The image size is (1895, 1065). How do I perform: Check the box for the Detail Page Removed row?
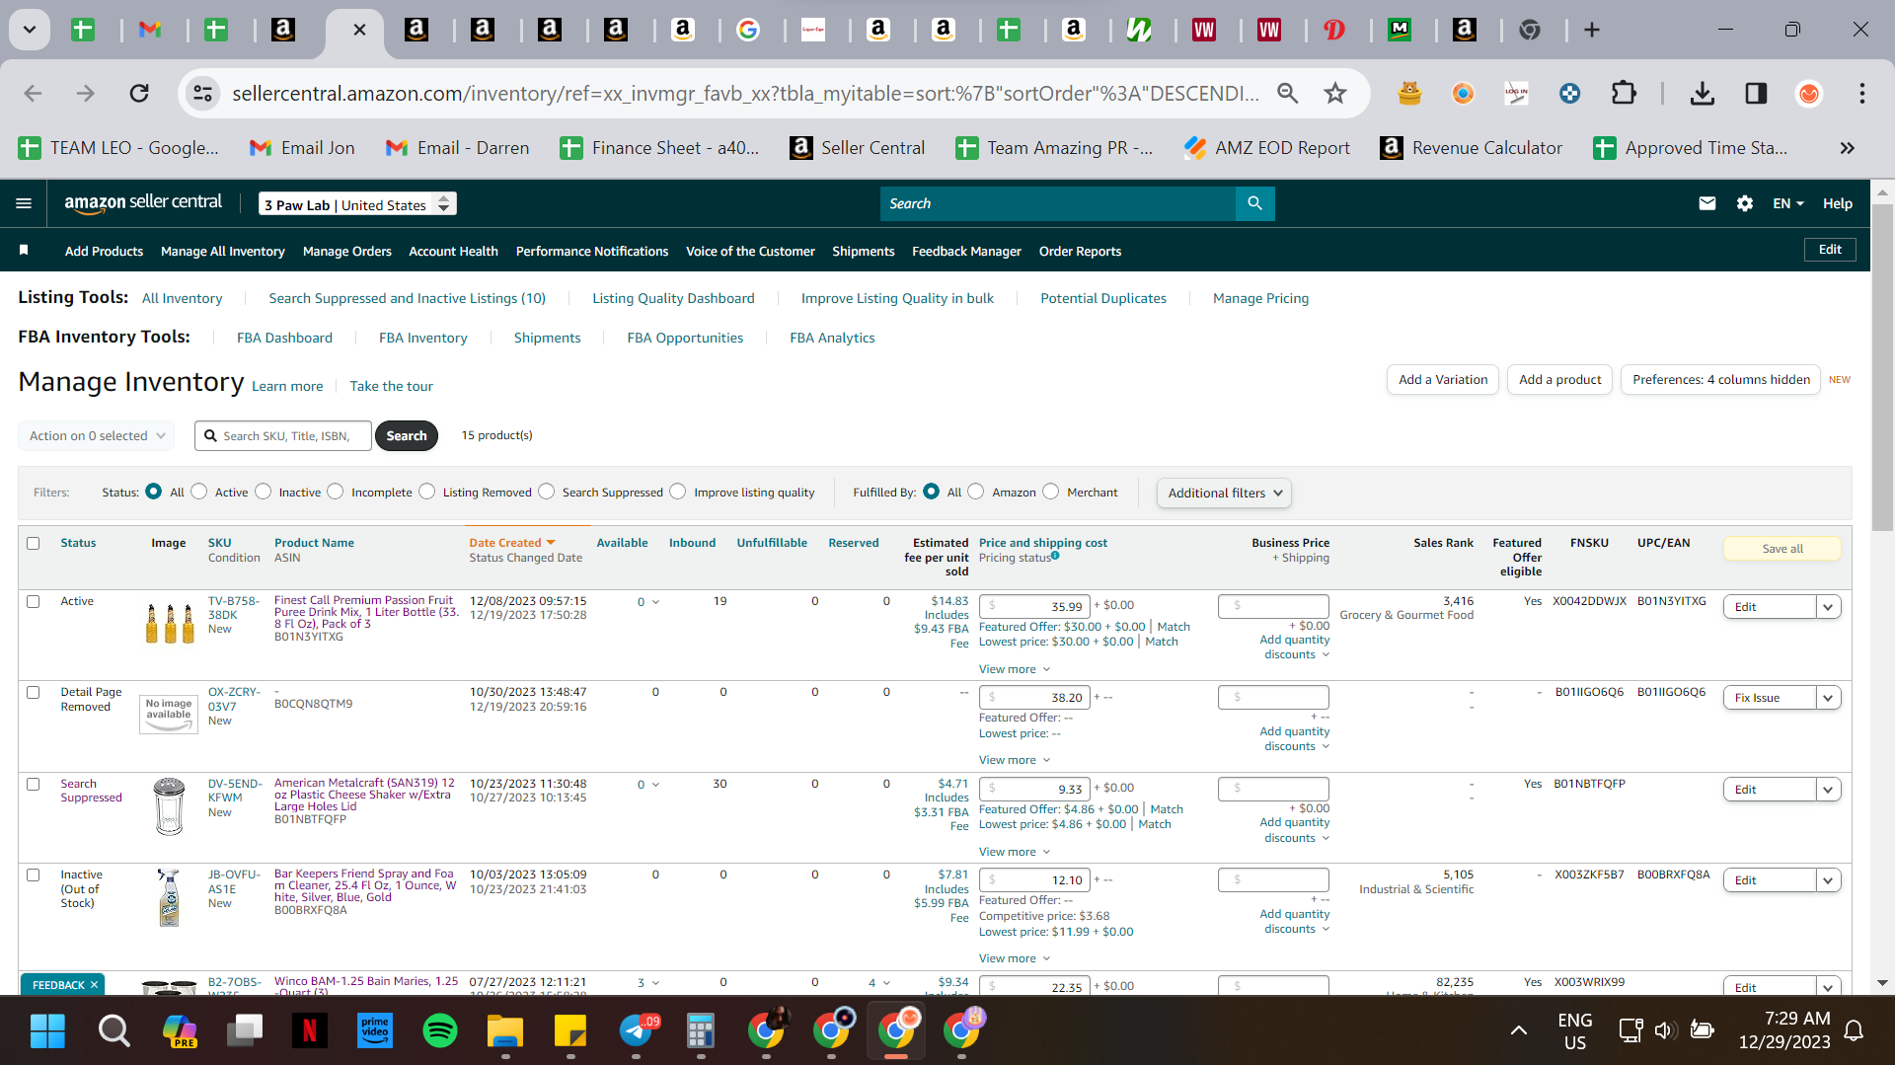click(34, 692)
